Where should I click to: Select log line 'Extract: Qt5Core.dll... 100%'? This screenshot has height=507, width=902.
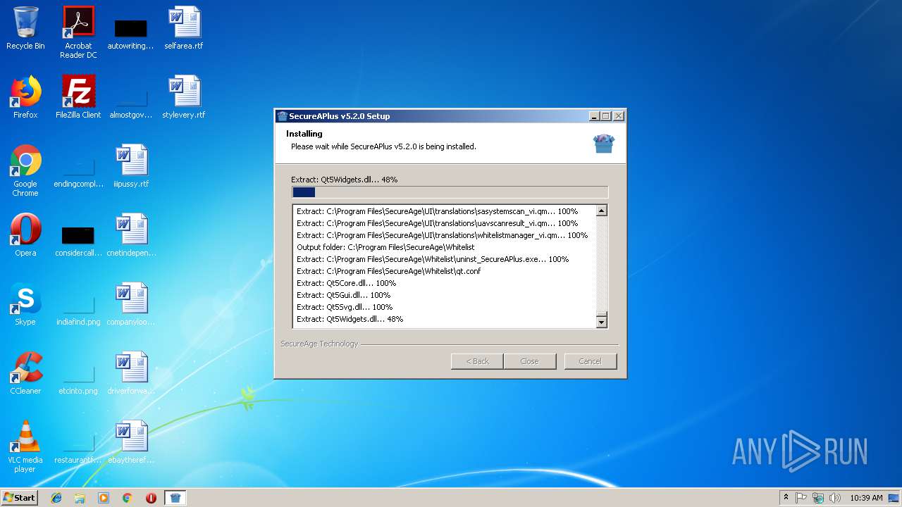pos(346,283)
